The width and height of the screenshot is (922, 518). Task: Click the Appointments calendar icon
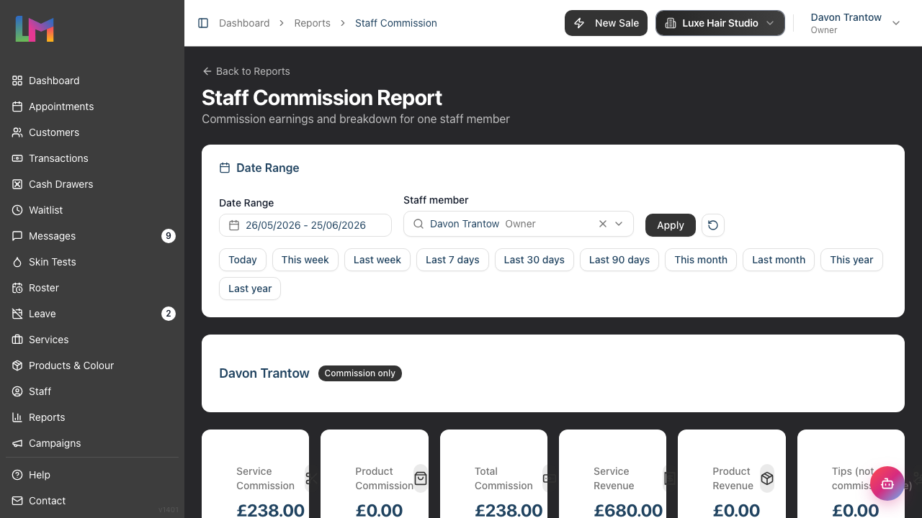tap(17, 106)
